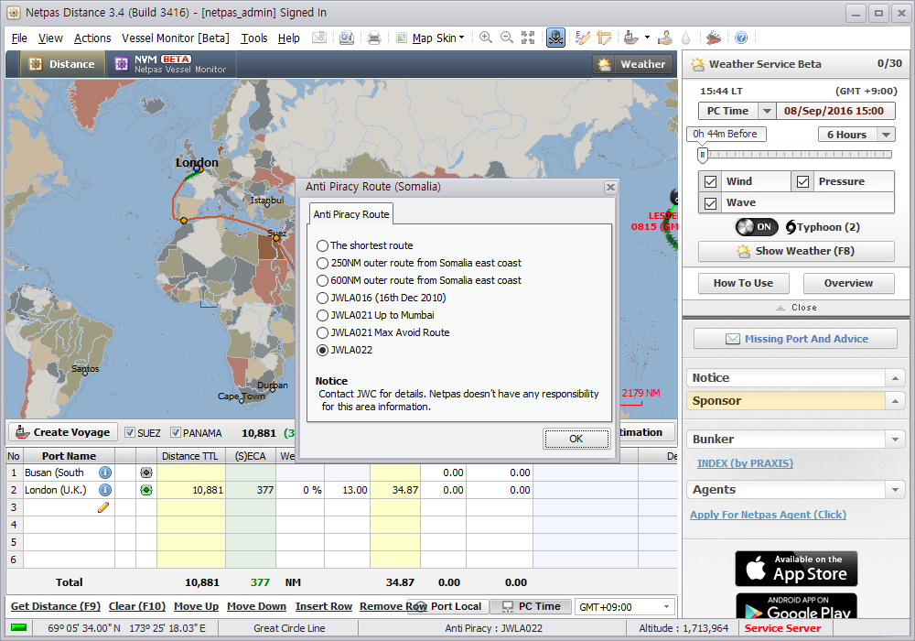Click the sinking ship icon in toolbar
Screen dimensions: 915x641
click(713, 38)
